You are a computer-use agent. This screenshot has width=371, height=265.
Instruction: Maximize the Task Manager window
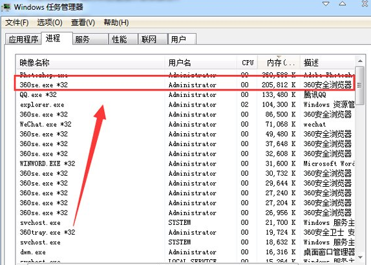tap(343, 4)
